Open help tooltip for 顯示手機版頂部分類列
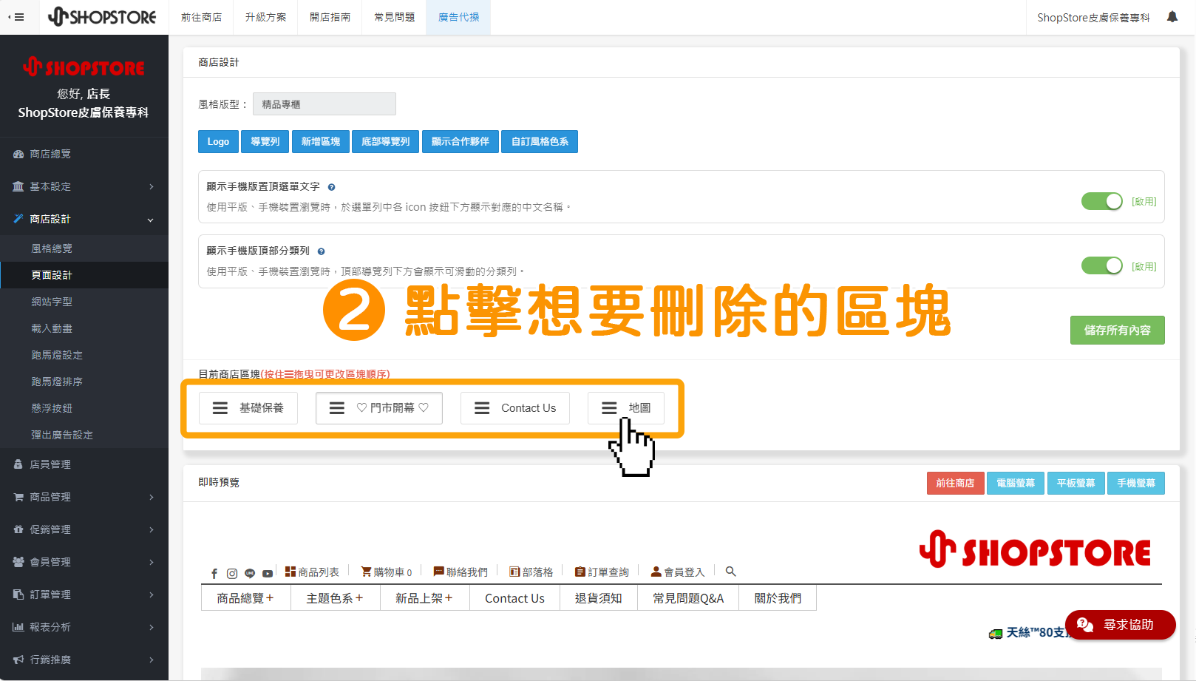Viewport: 1196px width, 681px height. [321, 251]
